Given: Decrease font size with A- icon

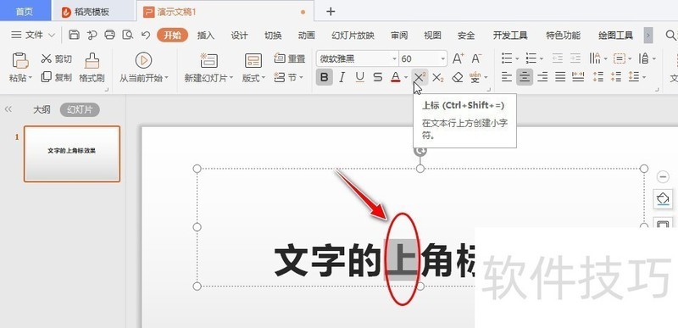Looking at the screenshot, I should pyautogui.click(x=476, y=58).
